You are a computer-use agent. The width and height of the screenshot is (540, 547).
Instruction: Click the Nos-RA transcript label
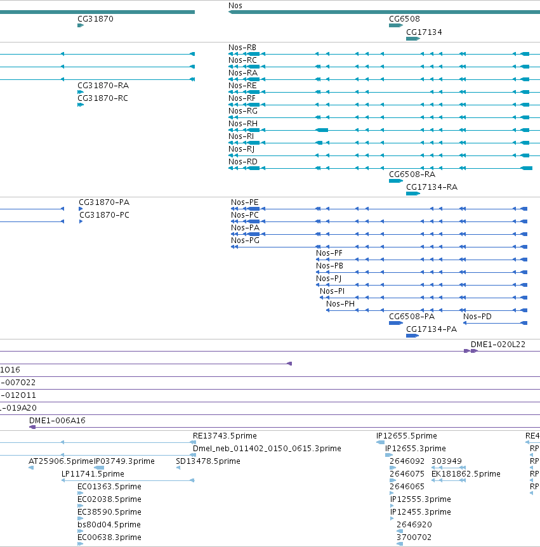point(243,72)
